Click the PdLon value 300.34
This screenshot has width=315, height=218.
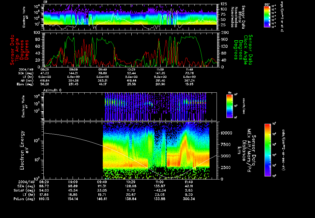[189, 199]
